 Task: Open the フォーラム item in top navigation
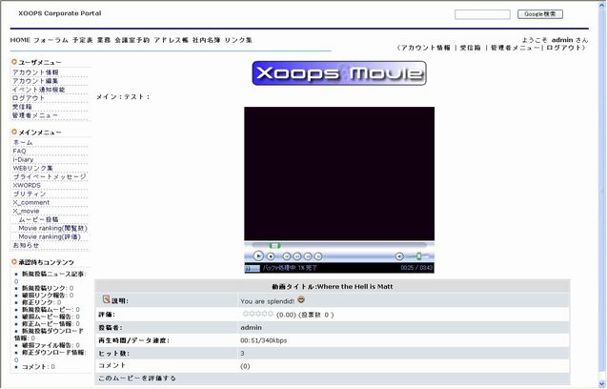coord(51,40)
